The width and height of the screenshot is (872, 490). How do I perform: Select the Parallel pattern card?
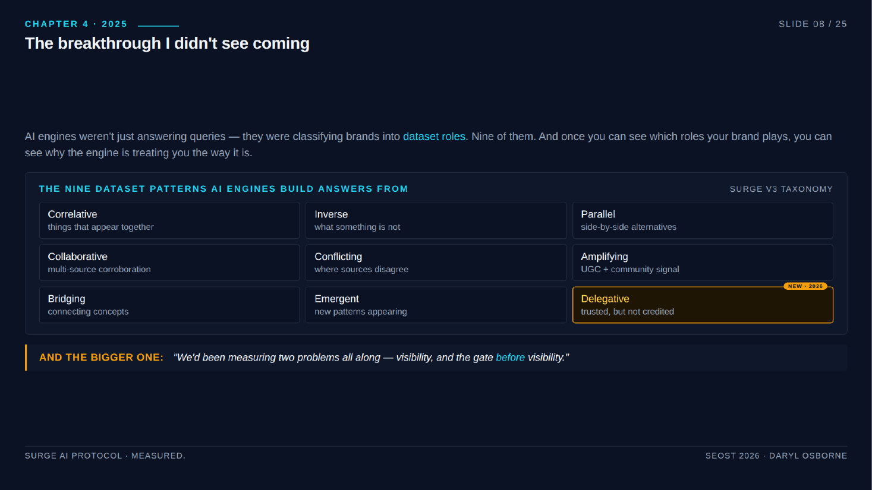[x=703, y=220]
